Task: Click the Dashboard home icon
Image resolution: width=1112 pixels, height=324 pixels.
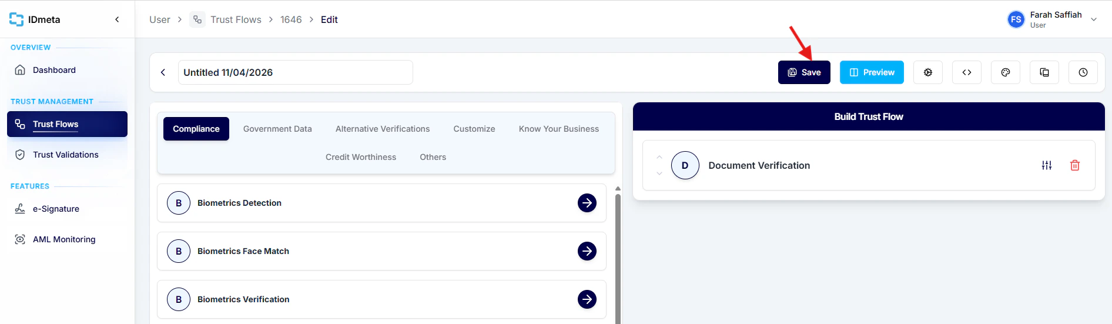Action: pyautogui.click(x=20, y=70)
